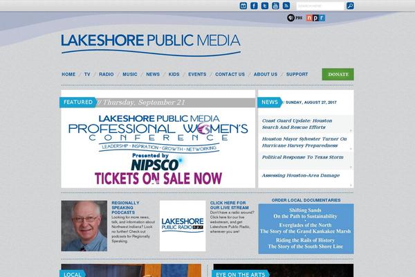Click the date text Sunday, August 27, 2017
Screen dimensions: 415x277
(x=311, y=102)
